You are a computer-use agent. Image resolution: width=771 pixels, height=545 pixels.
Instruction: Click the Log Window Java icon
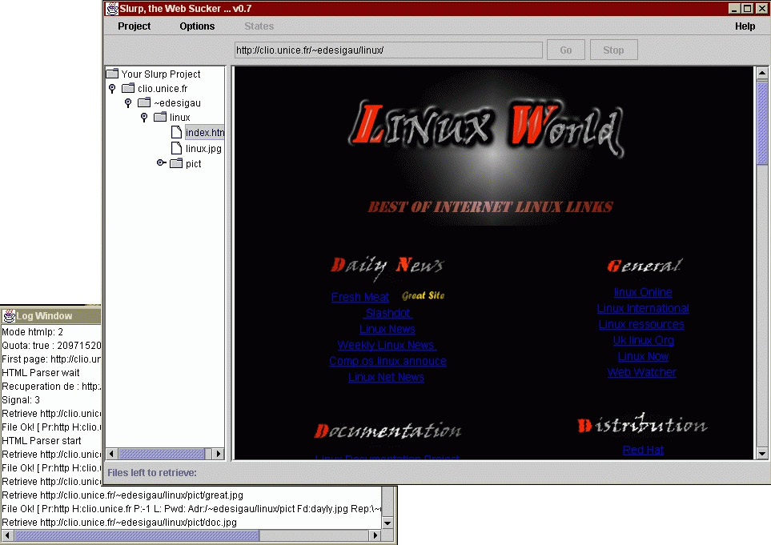point(9,316)
